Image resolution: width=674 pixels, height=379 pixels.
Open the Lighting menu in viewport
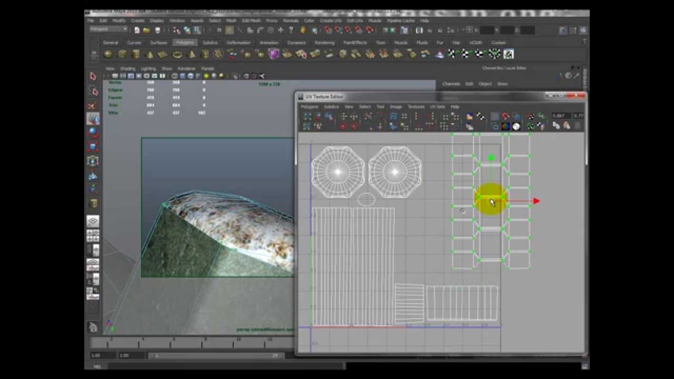[x=148, y=68]
